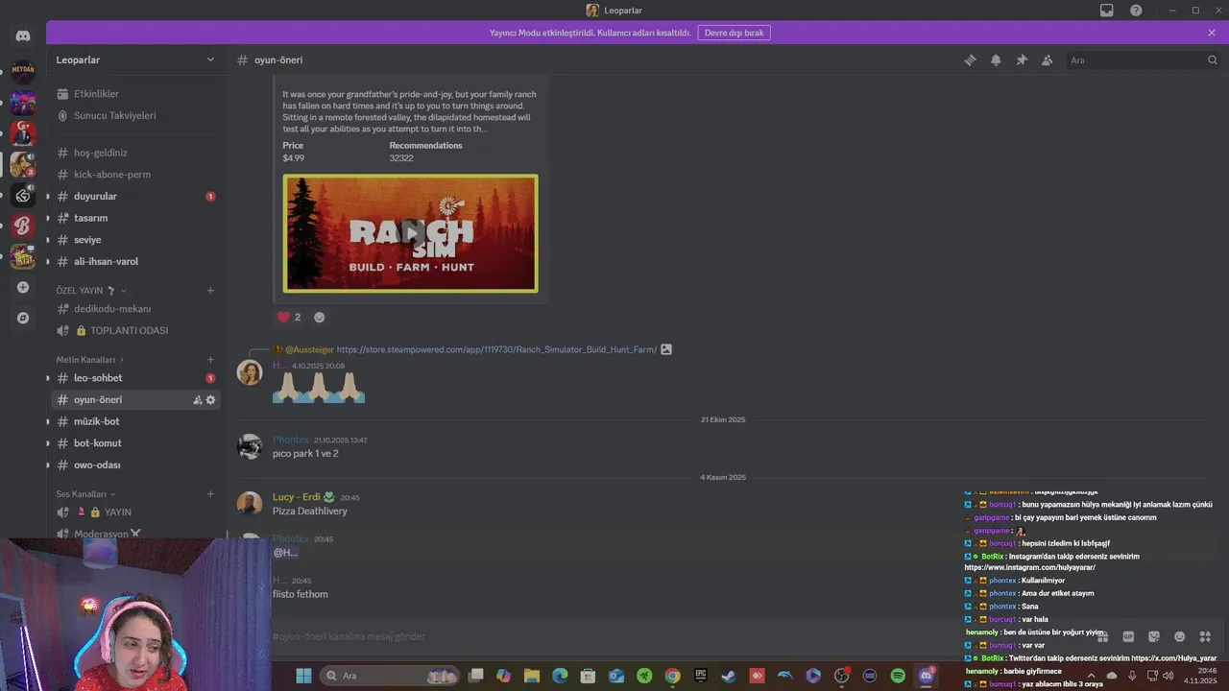Open the taskbar clock showing 20:46
The height and width of the screenshot is (691, 1229).
[1200, 676]
